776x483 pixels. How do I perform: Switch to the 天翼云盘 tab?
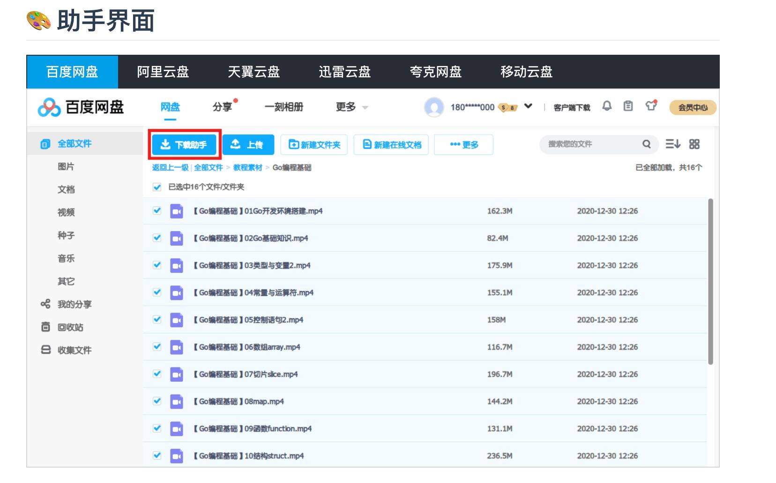(254, 72)
